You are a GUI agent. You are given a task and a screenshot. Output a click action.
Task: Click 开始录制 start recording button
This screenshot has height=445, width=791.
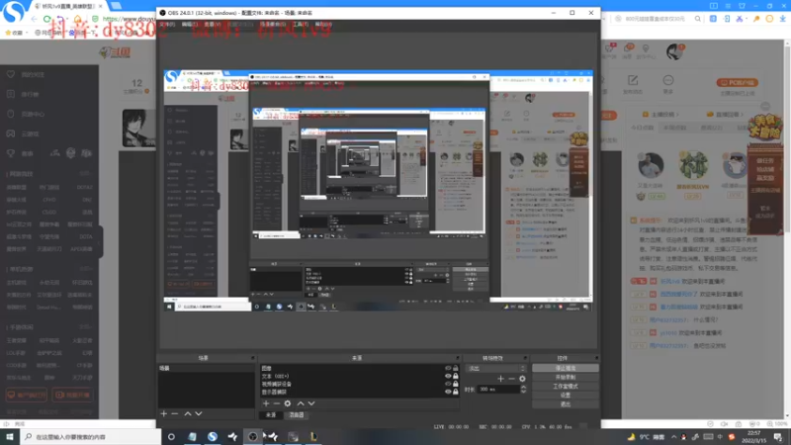point(565,378)
